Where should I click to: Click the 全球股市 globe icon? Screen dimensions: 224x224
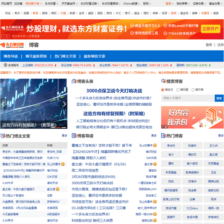coord(4,65)
